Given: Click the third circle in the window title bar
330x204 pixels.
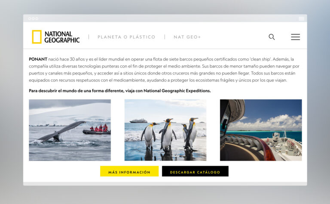Looking at the screenshot, I should [37, 19].
